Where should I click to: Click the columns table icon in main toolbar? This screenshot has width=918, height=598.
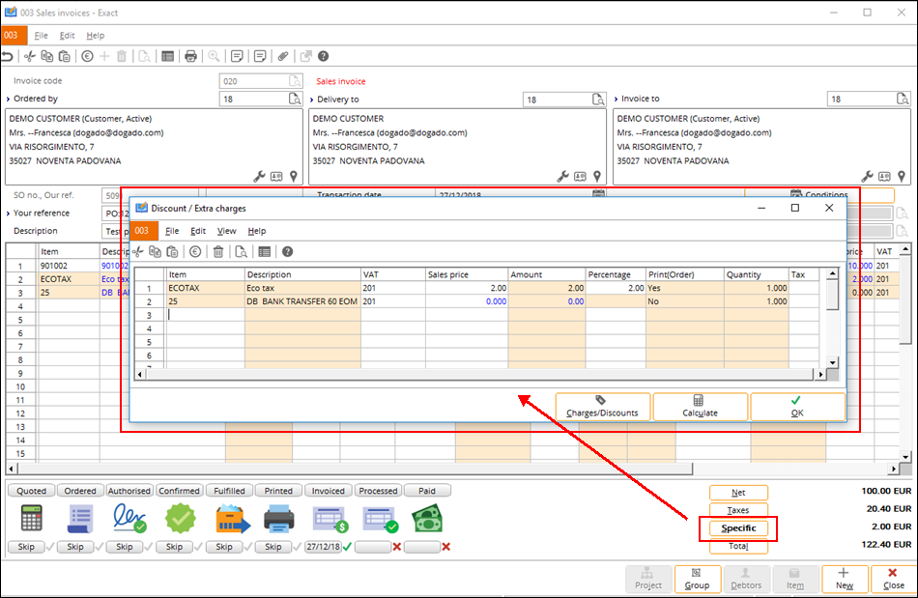(167, 56)
